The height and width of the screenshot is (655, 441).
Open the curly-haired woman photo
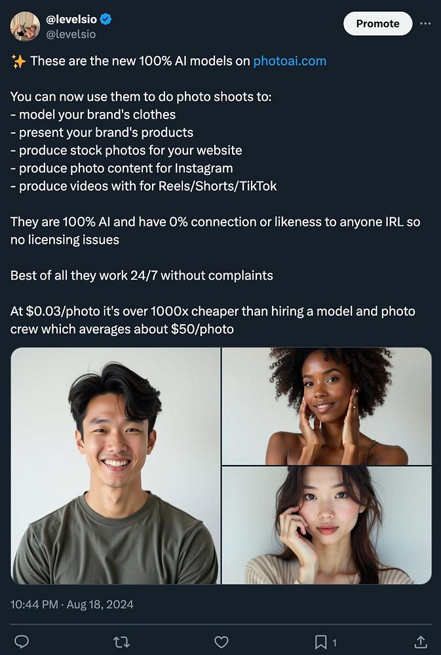(x=327, y=406)
